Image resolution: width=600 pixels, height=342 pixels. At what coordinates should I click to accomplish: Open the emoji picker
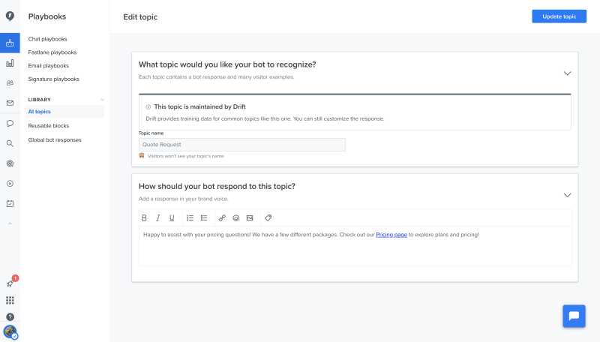pyautogui.click(x=235, y=218)
